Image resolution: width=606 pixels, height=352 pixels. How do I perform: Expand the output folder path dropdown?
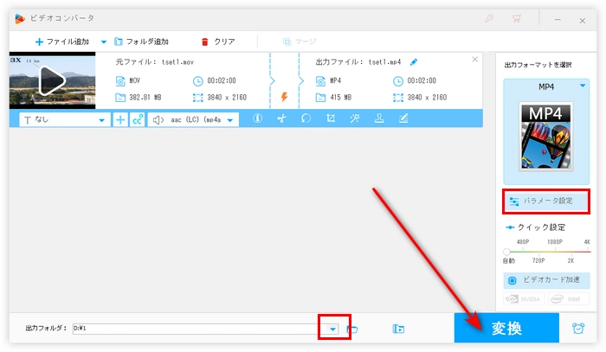332,330
